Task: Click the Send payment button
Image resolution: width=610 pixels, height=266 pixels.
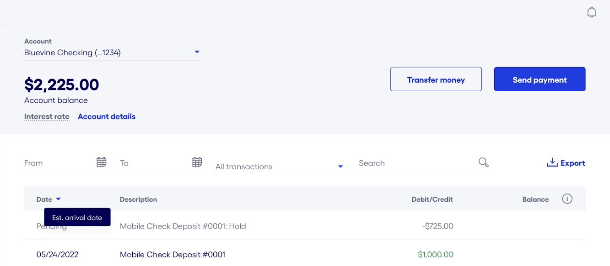Action: point(540,79)
